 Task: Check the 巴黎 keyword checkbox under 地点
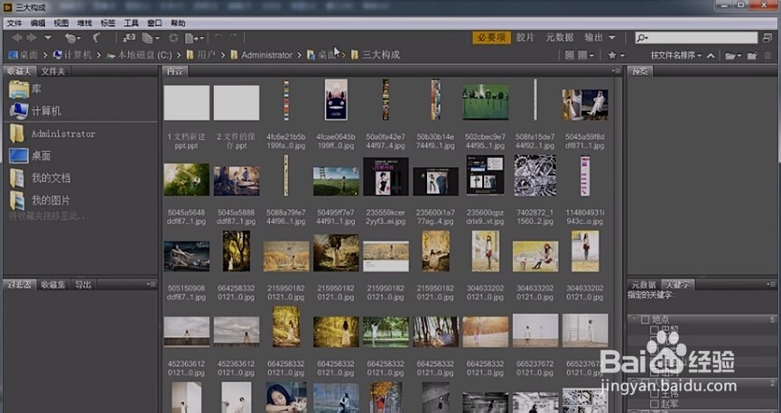click(x=655, y=330)
